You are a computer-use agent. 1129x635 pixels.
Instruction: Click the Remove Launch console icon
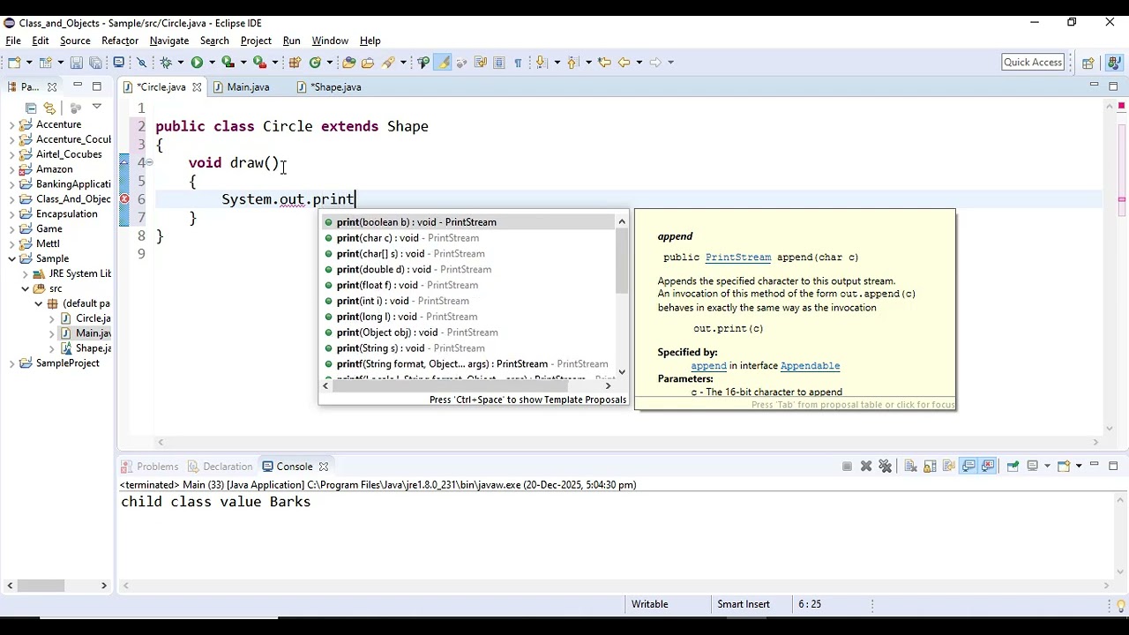point(866,467)
